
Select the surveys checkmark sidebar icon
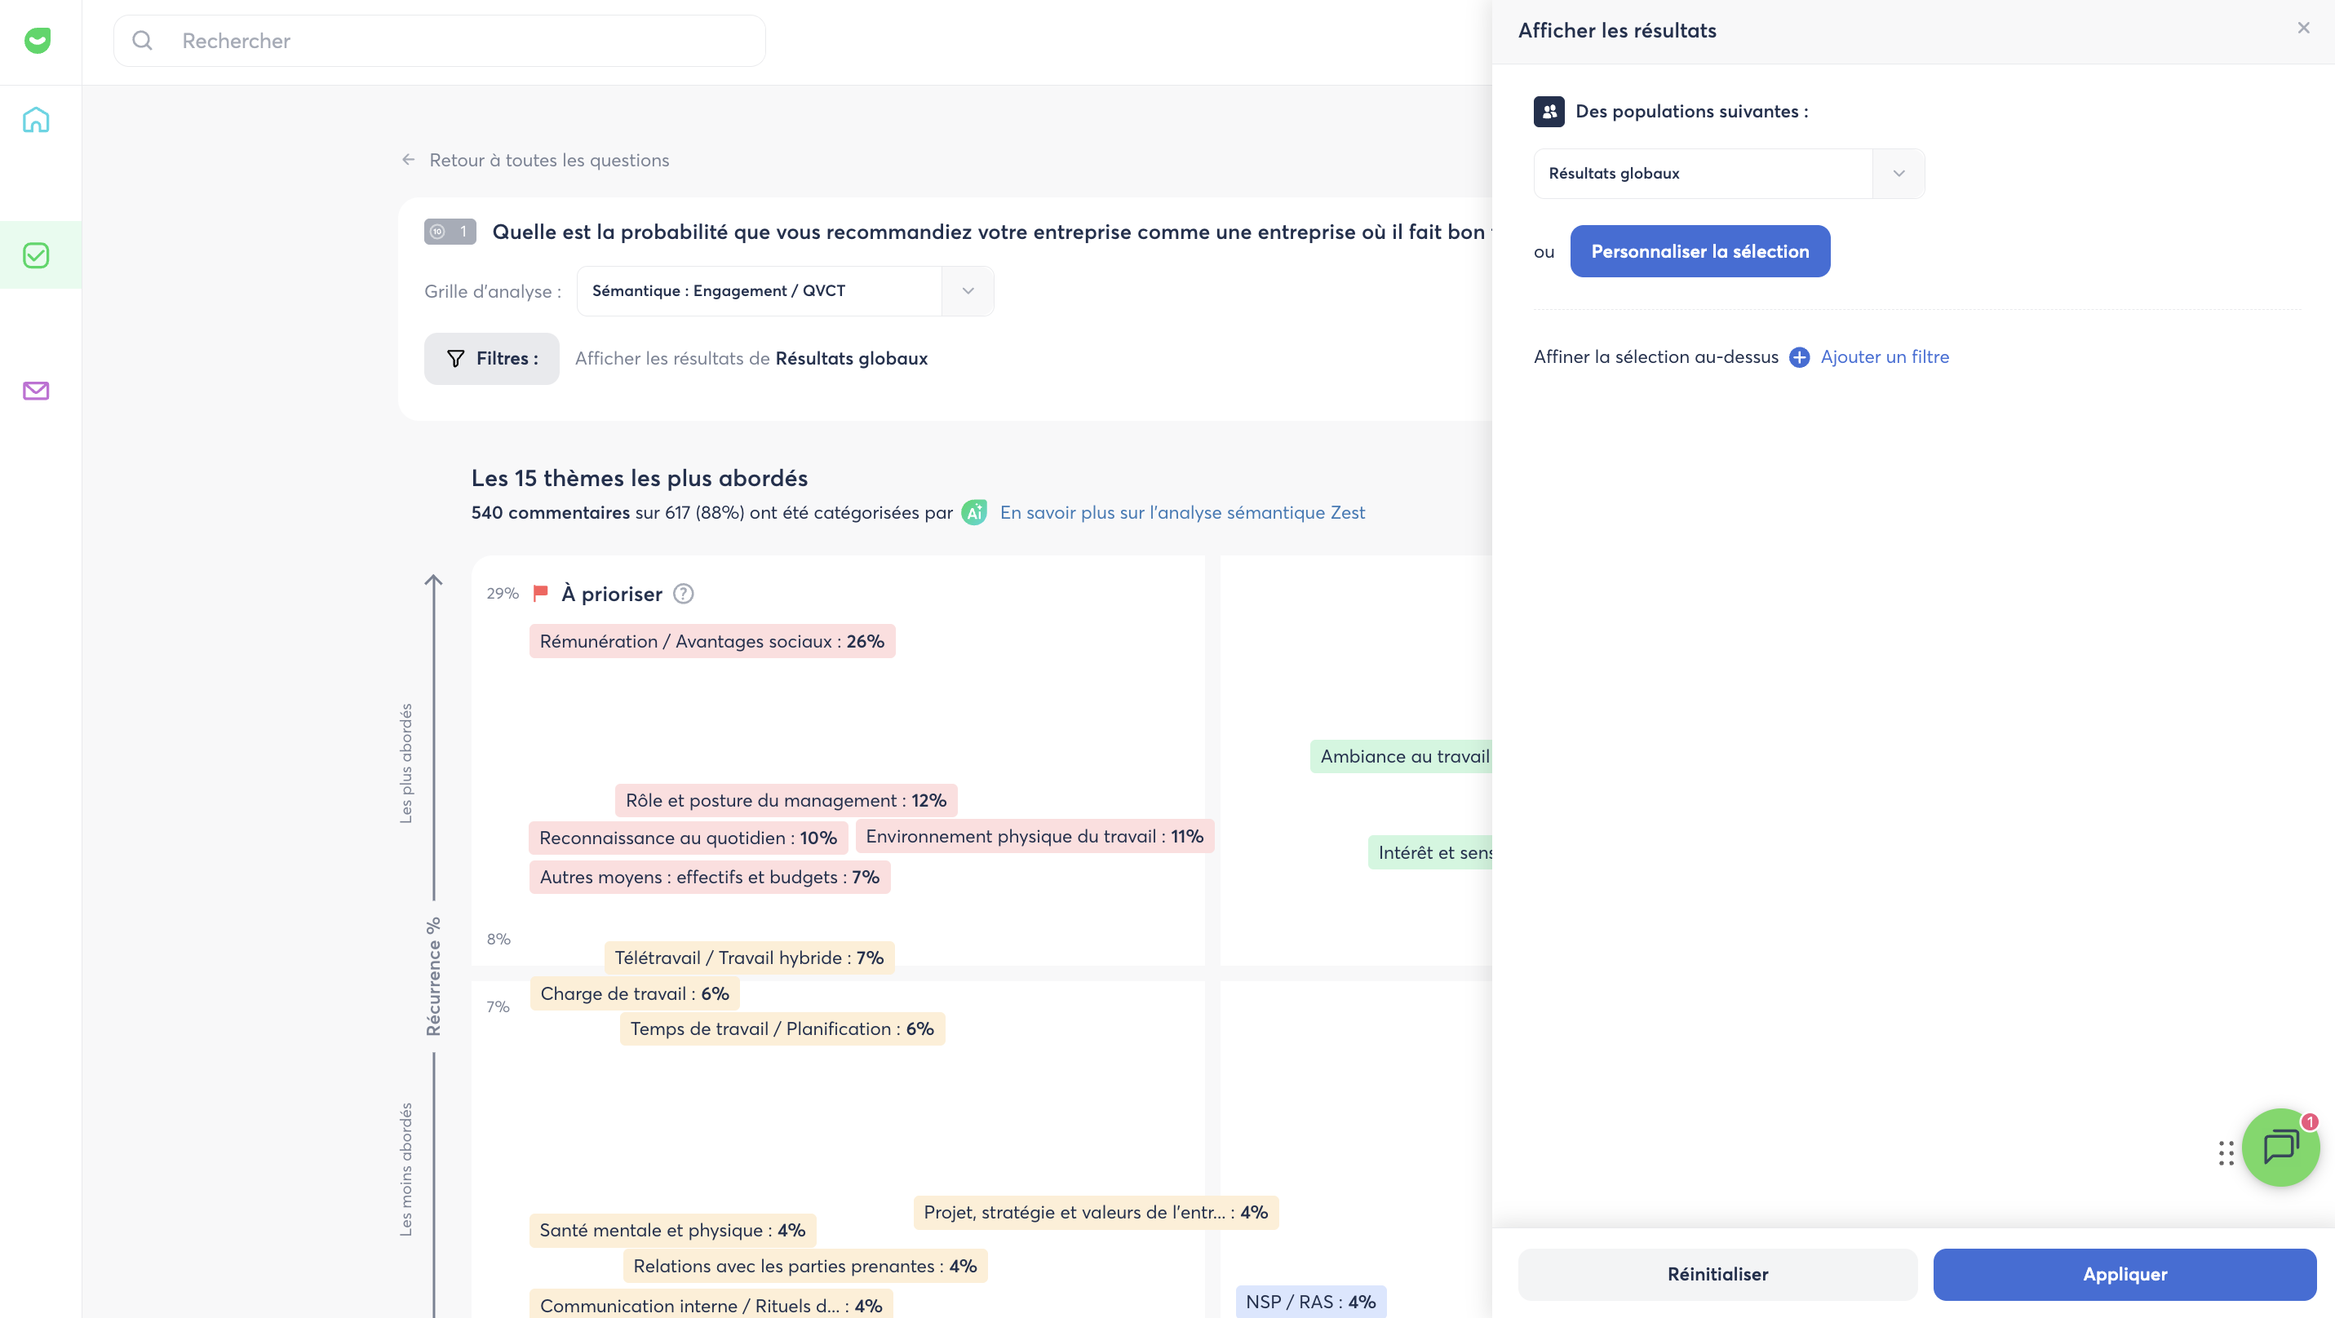click(x=36, y=255)
